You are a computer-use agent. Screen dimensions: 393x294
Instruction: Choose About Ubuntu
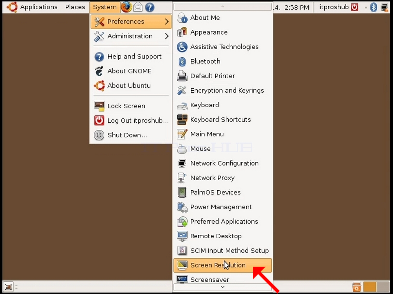(131, 86)
